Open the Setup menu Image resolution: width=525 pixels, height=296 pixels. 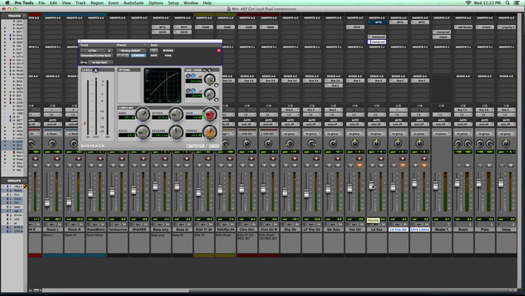(173, 3)
